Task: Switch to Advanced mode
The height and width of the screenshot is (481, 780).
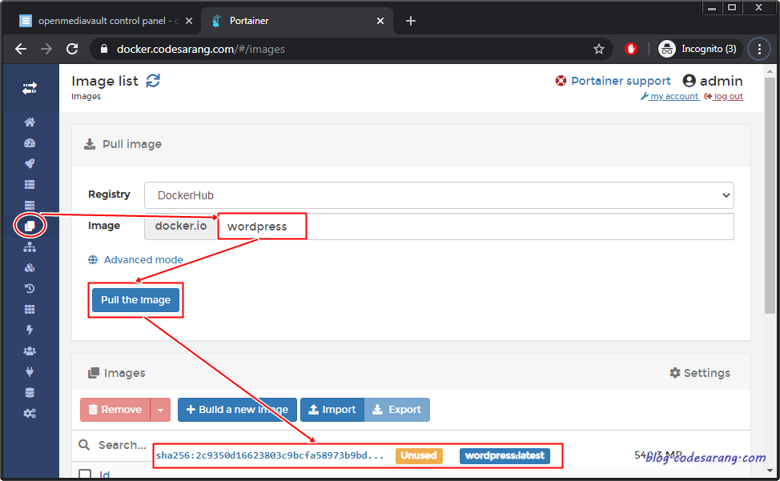Action: (x=136, y=260)
